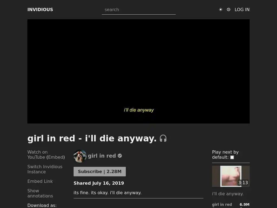Toggle the light theme sun icon
The height and width of the screenshot is (208, 277).
coord(220,9)
